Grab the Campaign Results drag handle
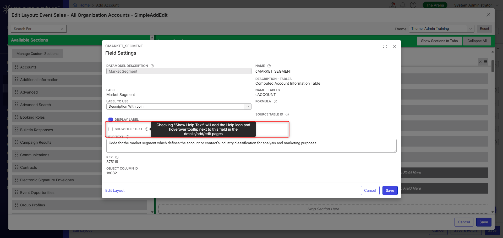 pyautogui.click(x=16, y=142)
